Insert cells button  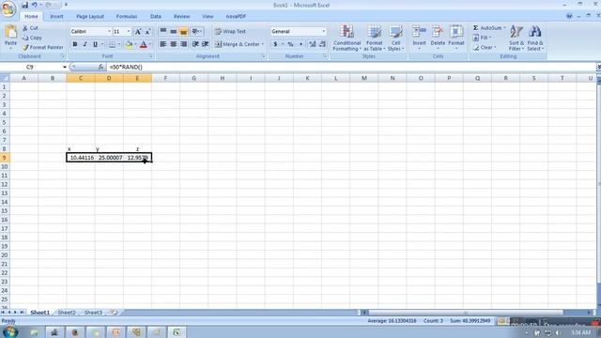pyautogui.click(x=419, y=38)
